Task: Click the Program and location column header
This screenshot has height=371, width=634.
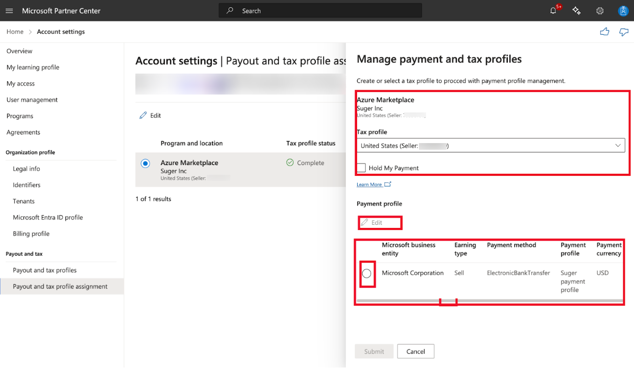Action: click(192, 144)
